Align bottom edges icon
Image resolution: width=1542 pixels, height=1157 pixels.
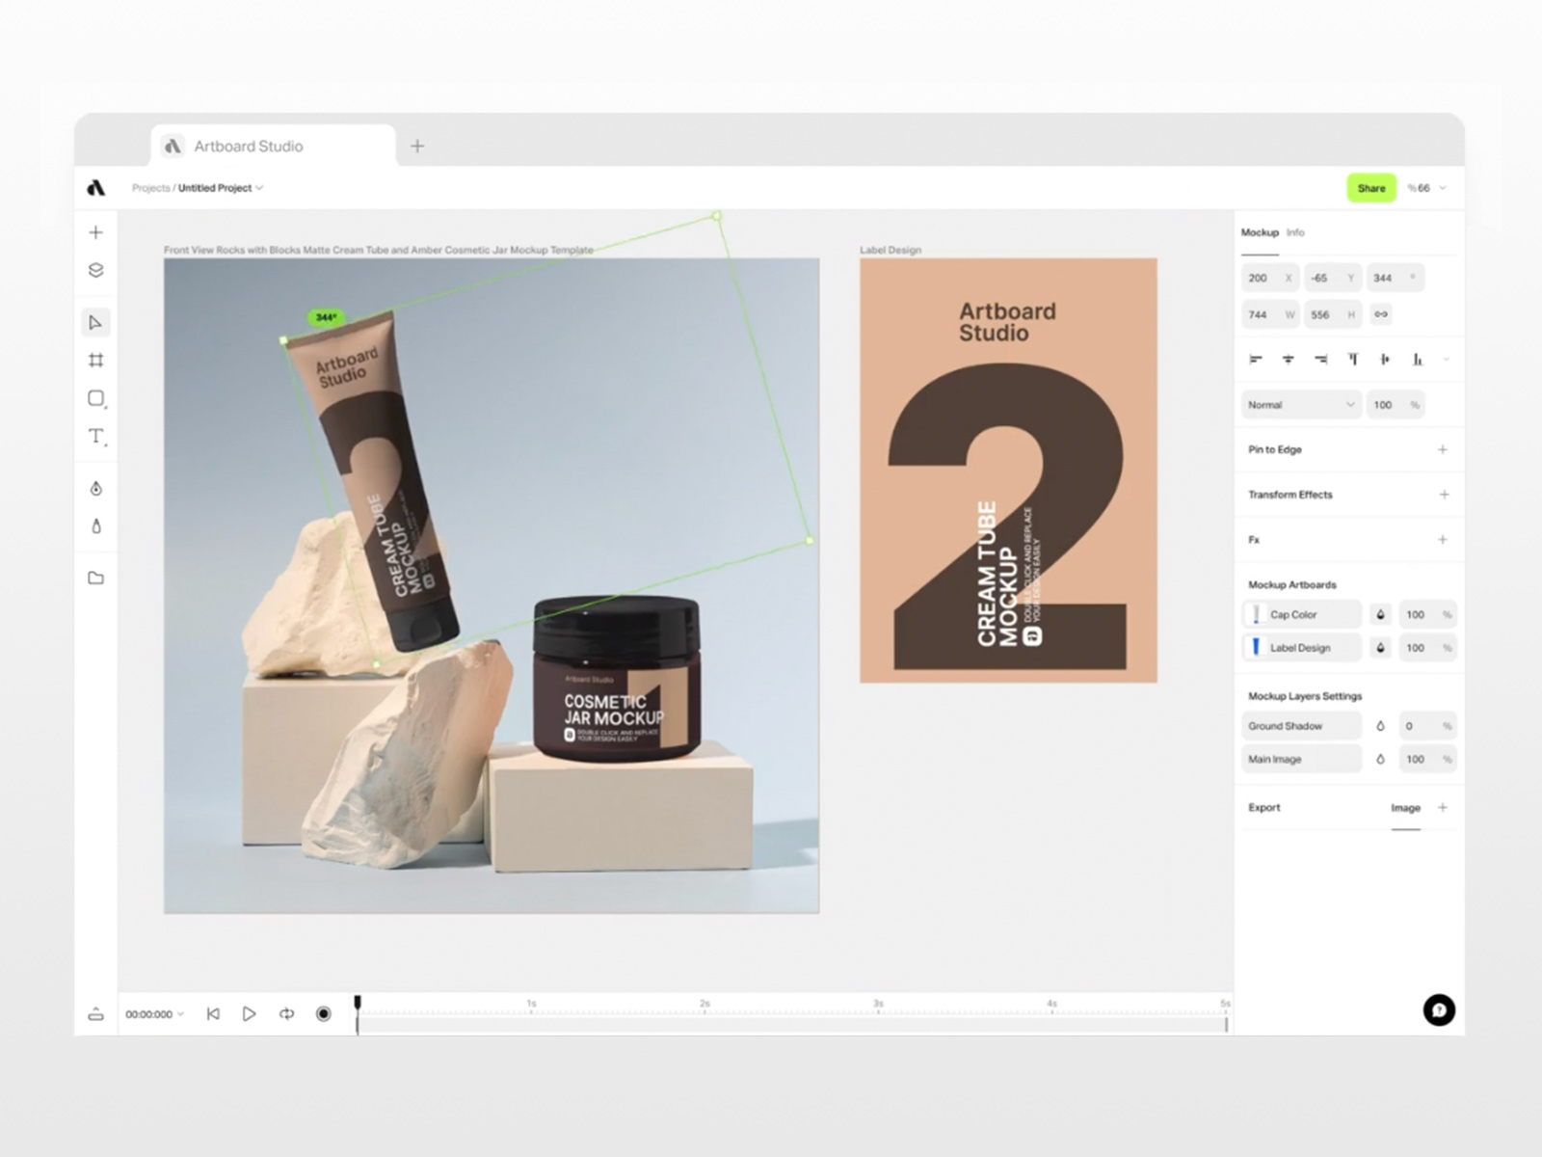(x=1418, y=360)
